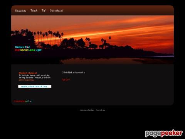
Task: Open the Tgf navigation link
Action: tap(44, 10)
